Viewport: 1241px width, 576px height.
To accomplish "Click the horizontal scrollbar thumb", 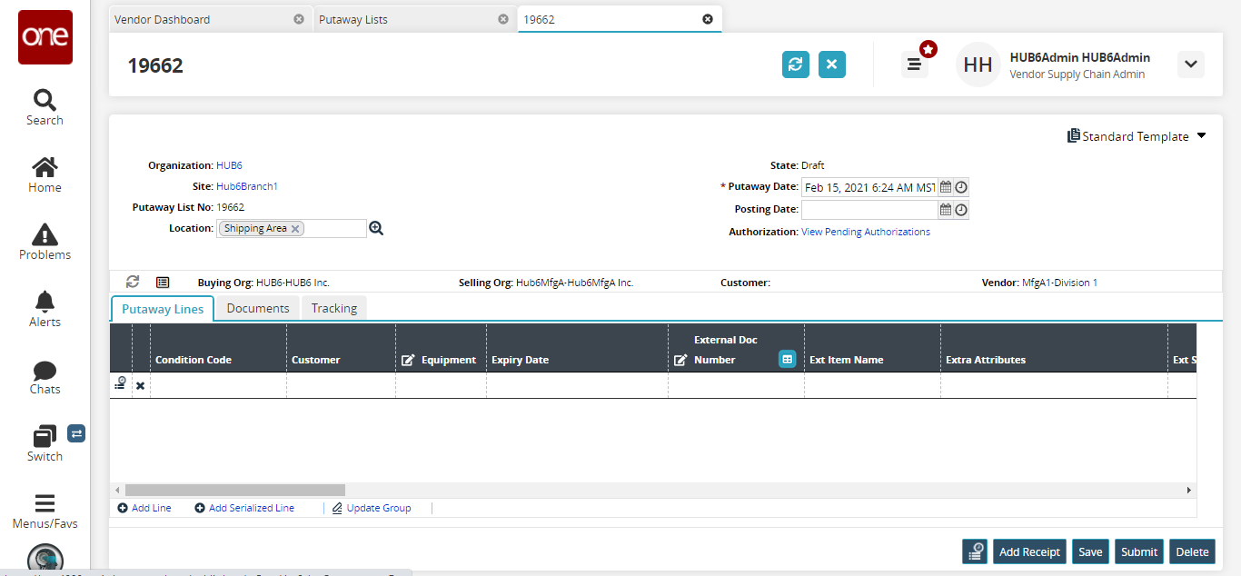I will point(235,490).
